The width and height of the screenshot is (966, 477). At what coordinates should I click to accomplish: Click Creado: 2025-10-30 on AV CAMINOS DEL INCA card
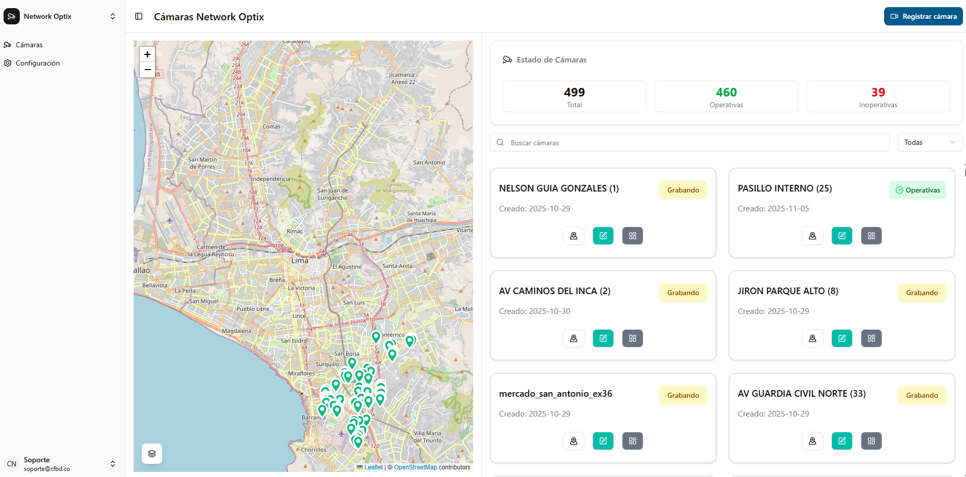pyautogui.click(x=534, y=311)
